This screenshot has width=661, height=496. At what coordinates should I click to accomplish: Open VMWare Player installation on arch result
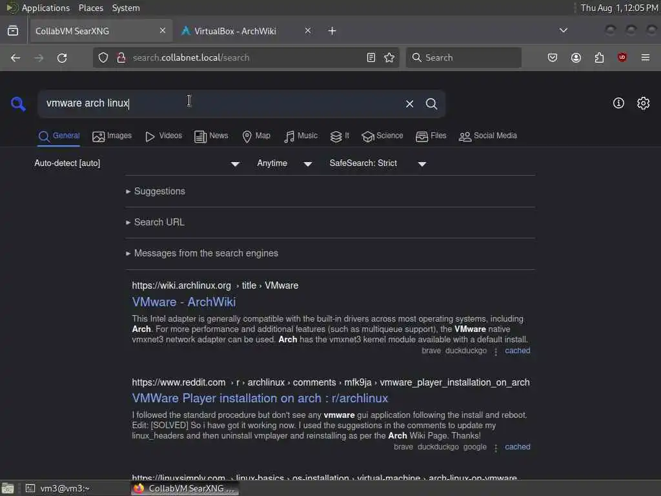point(260,398)
